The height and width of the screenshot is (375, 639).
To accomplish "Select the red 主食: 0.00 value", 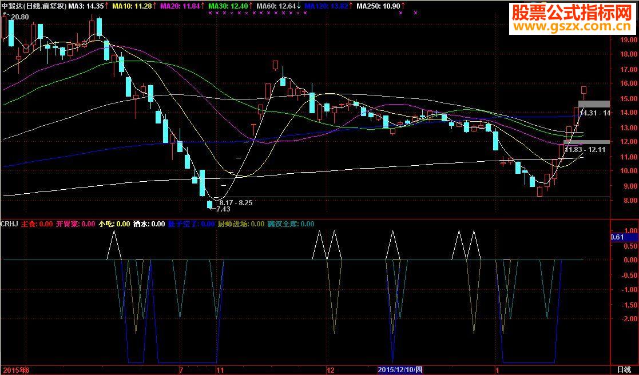I will [37, 224].
